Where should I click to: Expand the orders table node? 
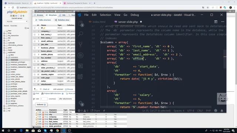(7, 72)
